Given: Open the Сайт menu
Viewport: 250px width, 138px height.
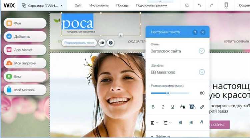Looking at the screenshot, I should click(x=78, y=5).
